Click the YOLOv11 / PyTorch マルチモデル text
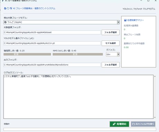 tap(139, 9)
